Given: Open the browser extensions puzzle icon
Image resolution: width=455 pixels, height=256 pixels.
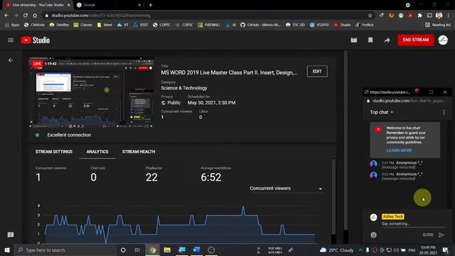Looking at the screenshot, I should point(419,15).
